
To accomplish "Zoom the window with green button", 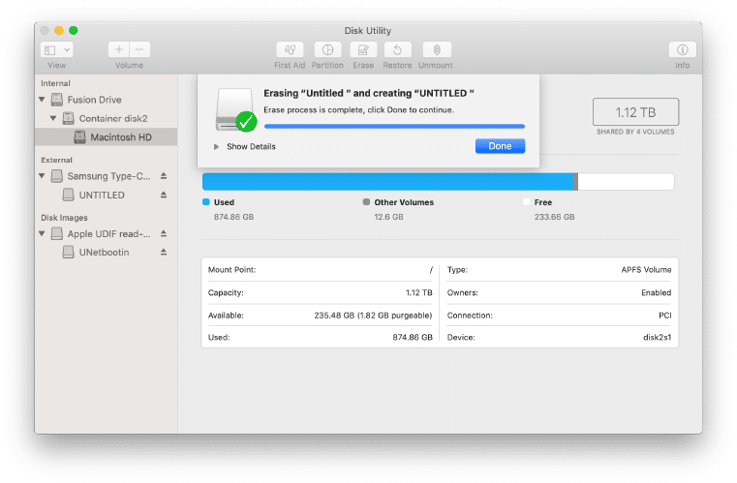I will click(74, 31).
